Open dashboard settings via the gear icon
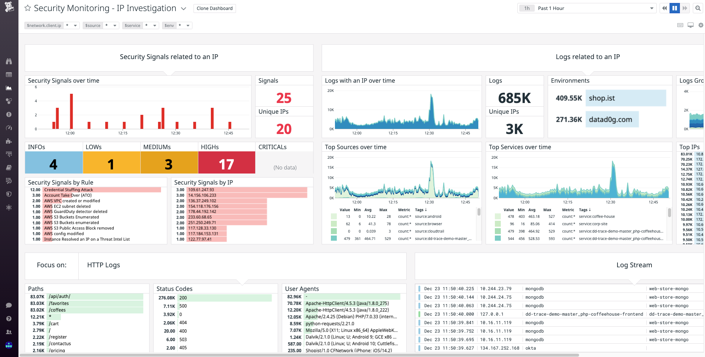This screenshot has height=357, width=705. pos(701,25)
